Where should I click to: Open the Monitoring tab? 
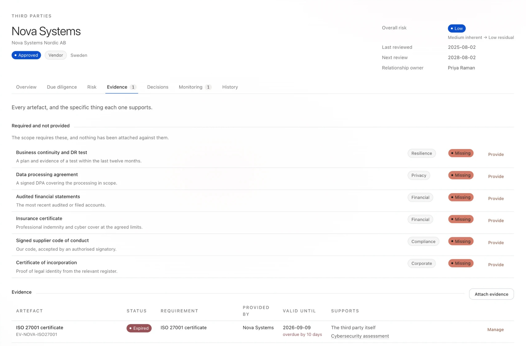coord(195,87)
